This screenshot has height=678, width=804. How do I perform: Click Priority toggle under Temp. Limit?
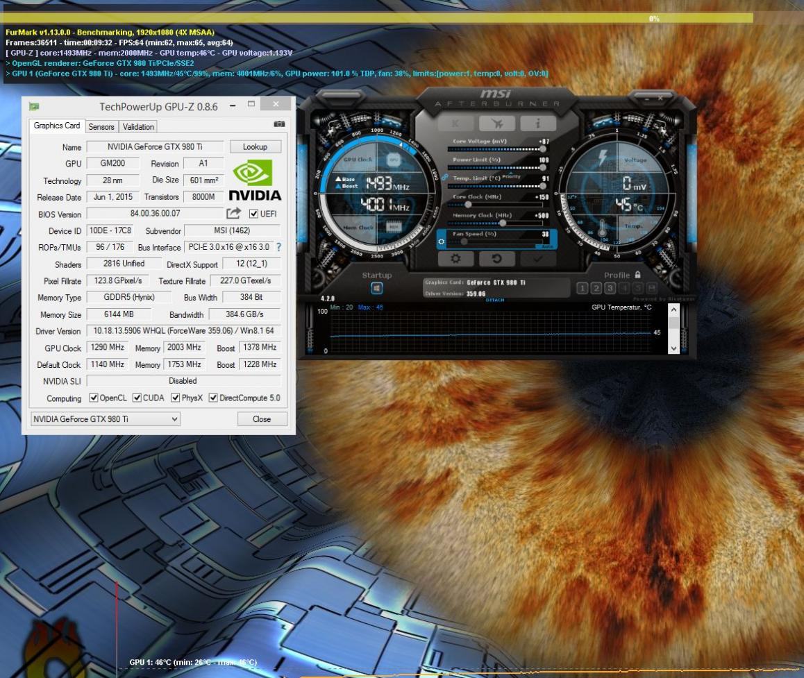[x=511, y=176]
